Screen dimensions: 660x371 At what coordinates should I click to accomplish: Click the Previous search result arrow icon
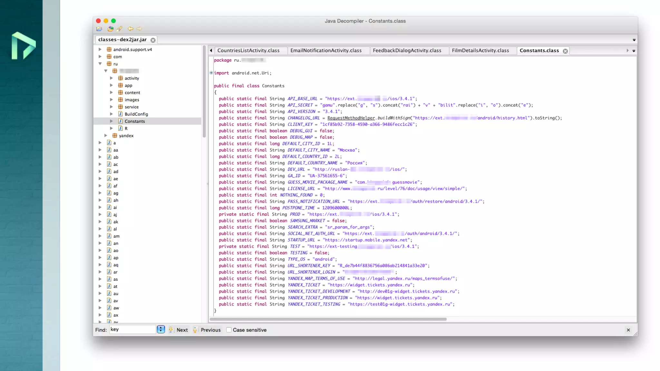click(x=195, y=330)
